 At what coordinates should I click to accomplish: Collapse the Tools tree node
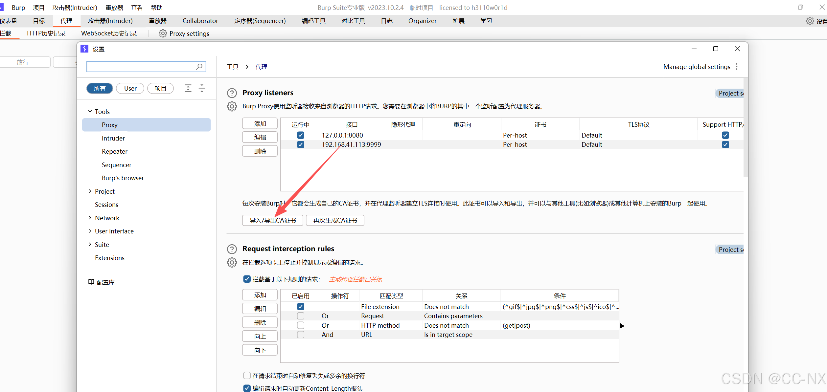[90, 112]
